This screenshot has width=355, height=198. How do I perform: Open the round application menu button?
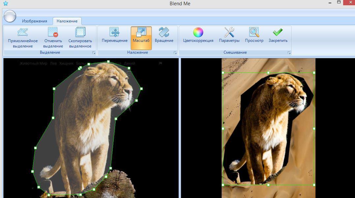pyautogui.click(x=10, y=16)
